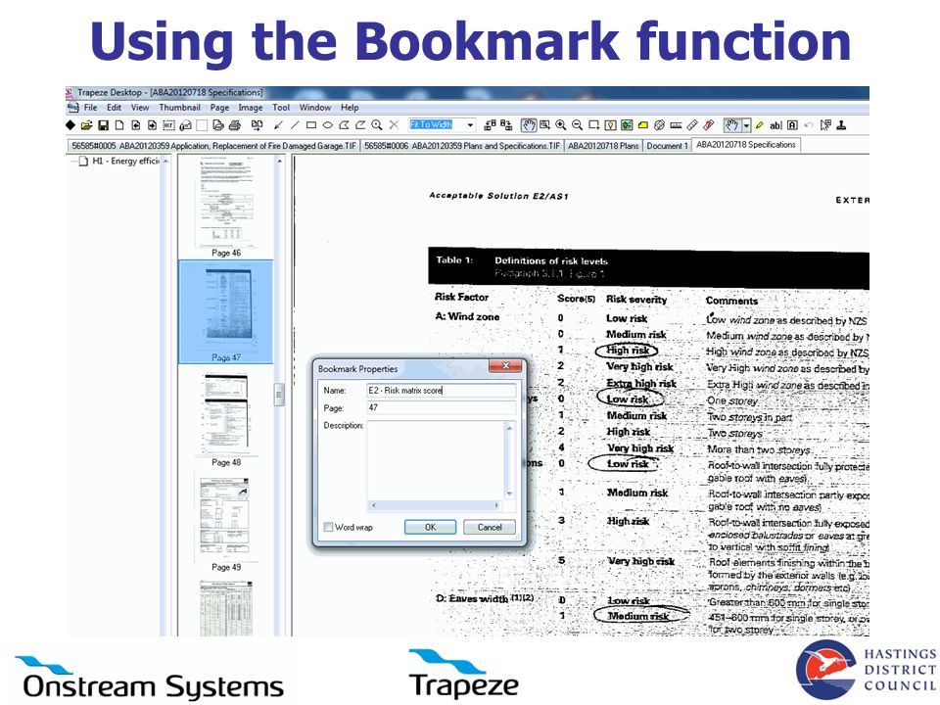Viewport: 940px width, 705px height.
Task: Select the rectangle selection tool with plus
Action: [x=594, y=125]
